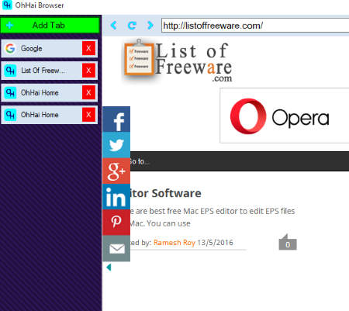The image size is (349, 311).
Task: Click the plus icon on Add Tab
Action: (x=9, y=26)
